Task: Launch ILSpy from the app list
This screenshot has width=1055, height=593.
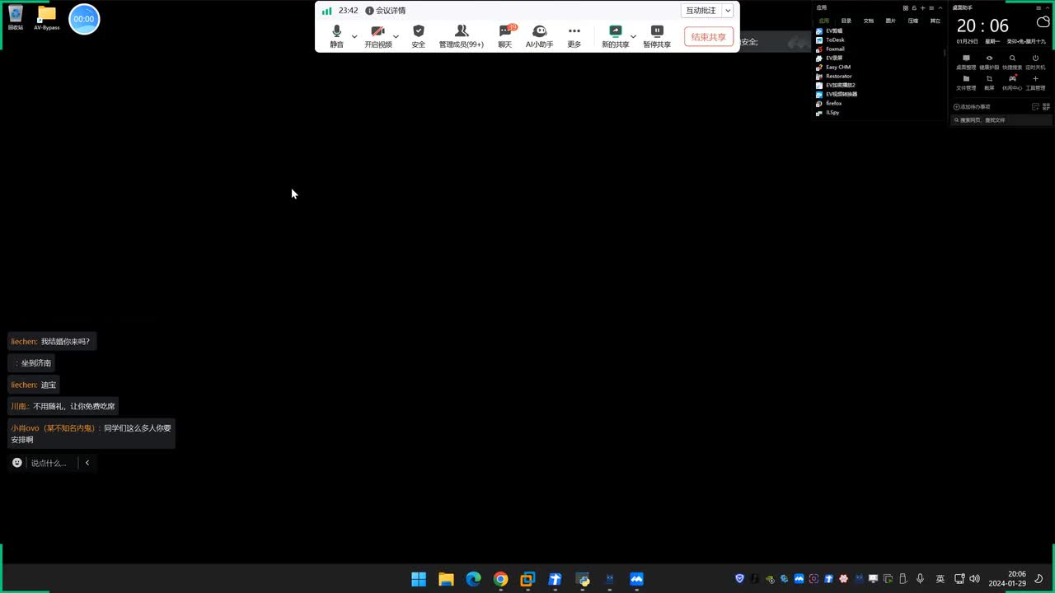Action: point(828,112)
